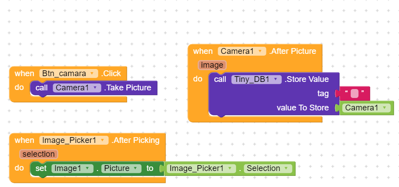Open the Btn_camara component dropdown
Screen dimensions: 399x187
point(92,73)
